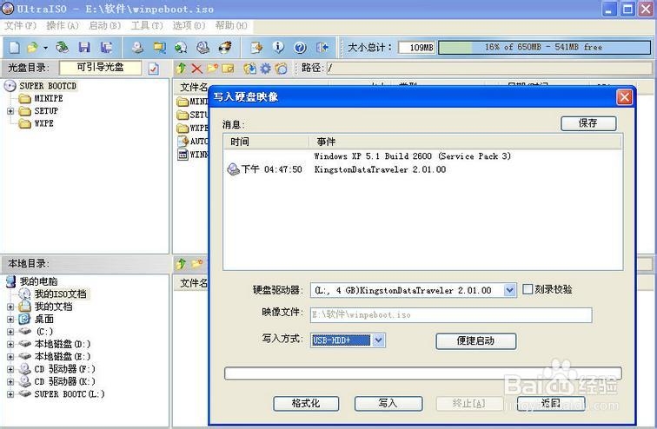Click the 返回 button

[x=551, y=404]
